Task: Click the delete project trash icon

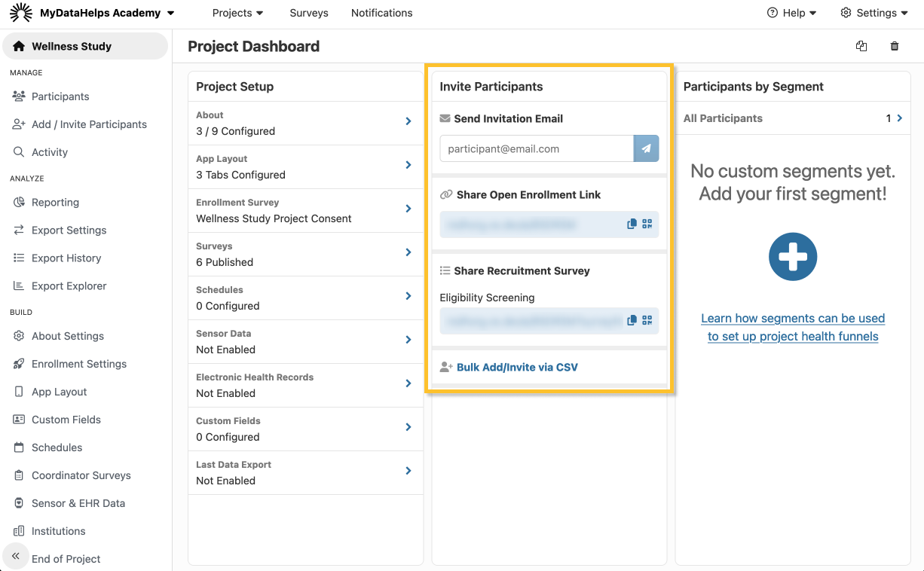Action: (895, 47)
